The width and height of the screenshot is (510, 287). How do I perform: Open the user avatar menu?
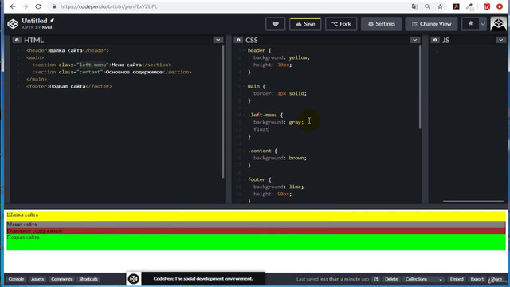pyautogui.click(x=498, y=24)
